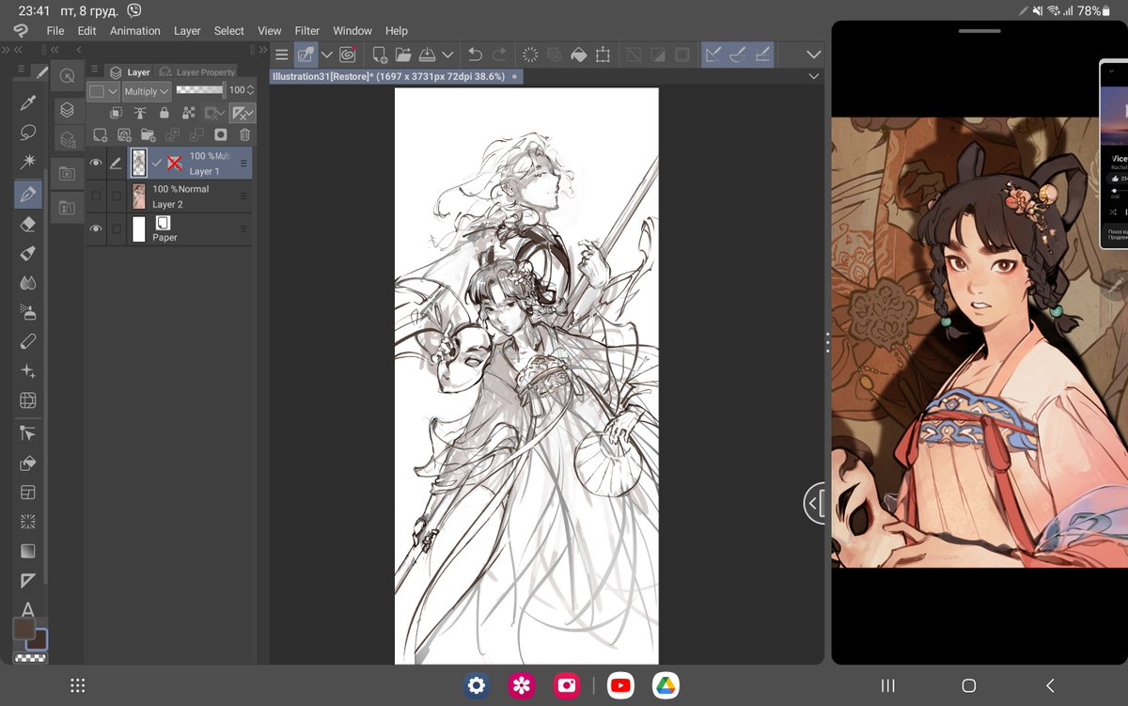Expand dropdown arrow next to touch gesture icon
Screen dimensions: 1128x706
327,55
